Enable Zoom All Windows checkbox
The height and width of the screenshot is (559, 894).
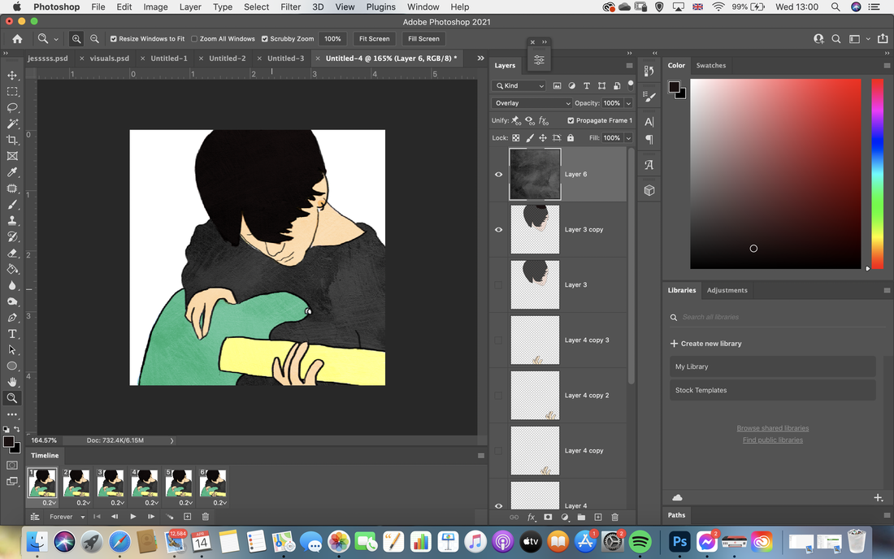tap(194, 39)
